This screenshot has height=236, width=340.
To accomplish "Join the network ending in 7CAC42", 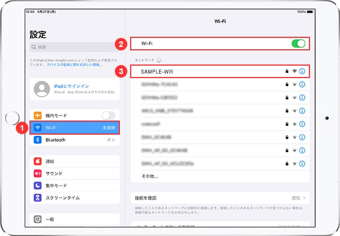I will pyautogui.click(x=220, y=84).
